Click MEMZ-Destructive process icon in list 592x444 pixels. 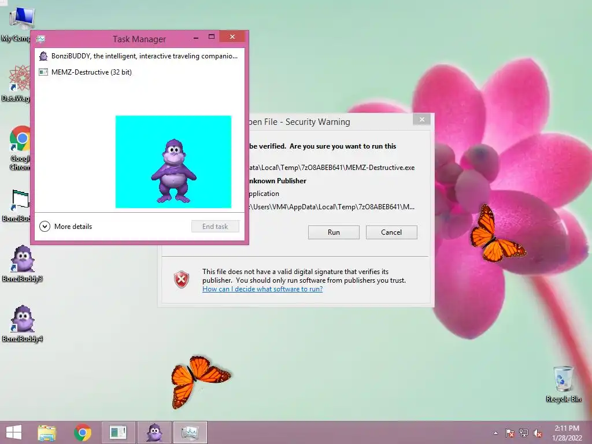click(x=43, y=72)
